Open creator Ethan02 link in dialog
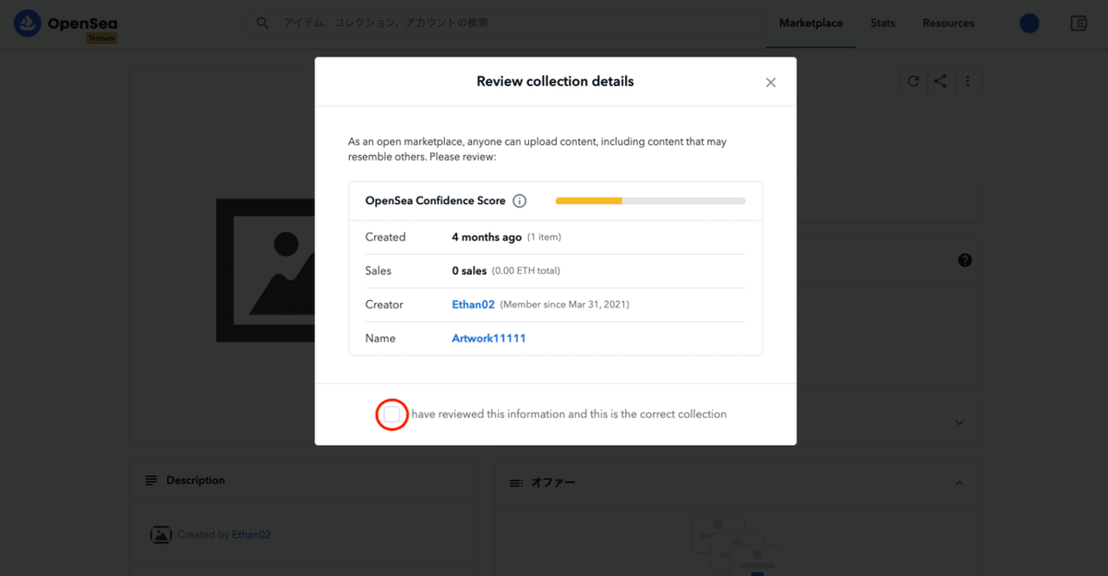Viewport: 1108px width, 576px height. pyautogui.click(x=474, y=305)
